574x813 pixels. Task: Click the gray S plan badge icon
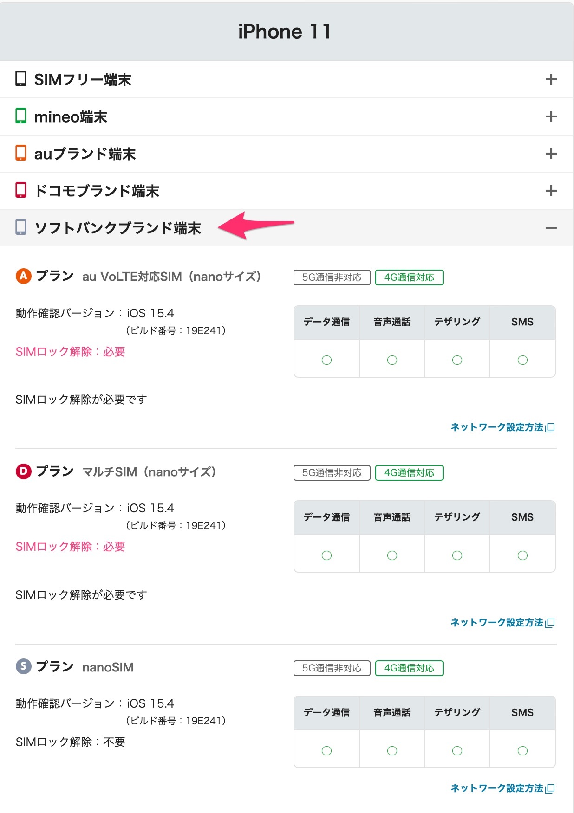coord(24,667)
